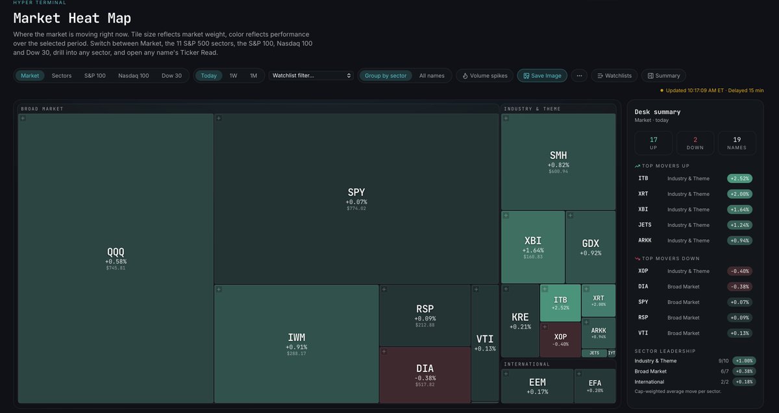This screenshot has height=413, width=779.
Task: Click the plus icon on the XRT tile
Action: pos(587,289)
